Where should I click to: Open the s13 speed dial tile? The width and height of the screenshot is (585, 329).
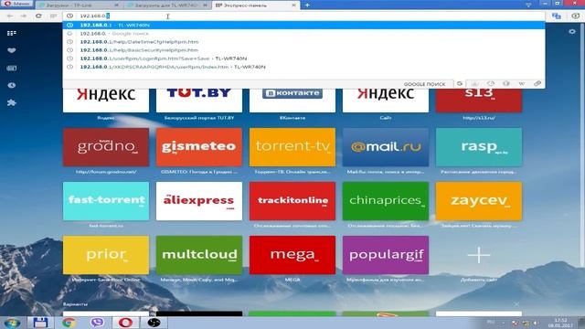(479, 100)
